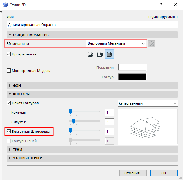This screenshot has width=183, height=180.
Task: Click the Векторная Штриховка value field
Action: click(x=110, y=132)
